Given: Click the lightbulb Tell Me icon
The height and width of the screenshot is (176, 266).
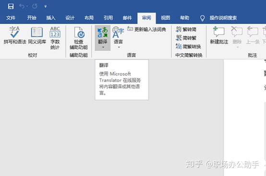Looking at the screenshot, I should [x=202, y=18].
